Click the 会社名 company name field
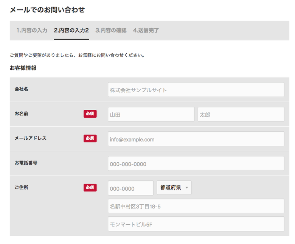295x244 pixels. 196,90
